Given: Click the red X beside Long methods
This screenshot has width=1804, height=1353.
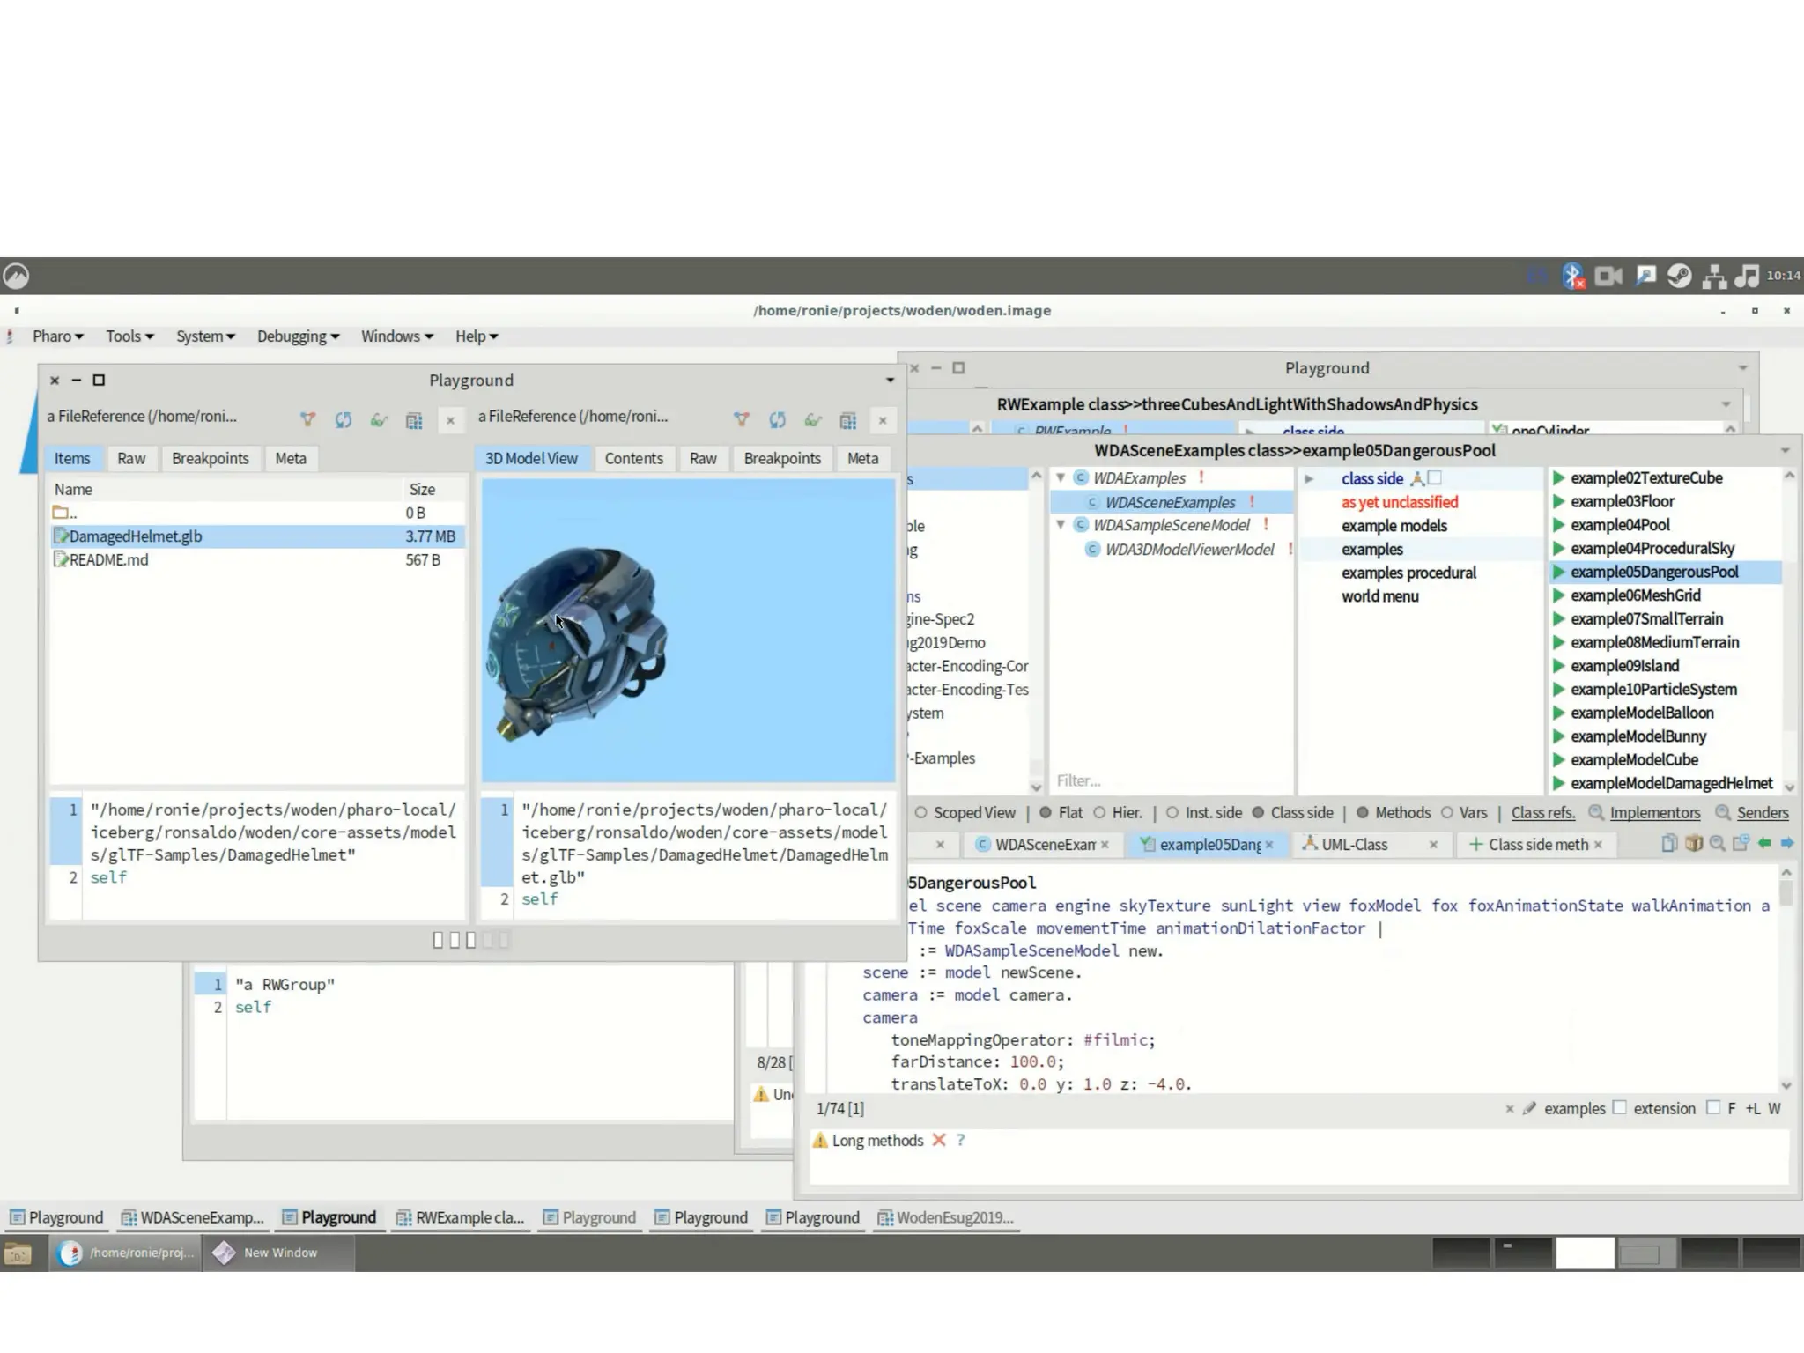Looking at the screenshot, I should [939, 1140].
